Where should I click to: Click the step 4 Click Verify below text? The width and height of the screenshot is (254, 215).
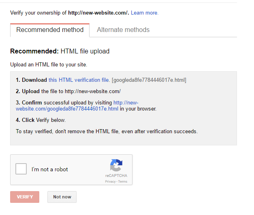(41, 120)
